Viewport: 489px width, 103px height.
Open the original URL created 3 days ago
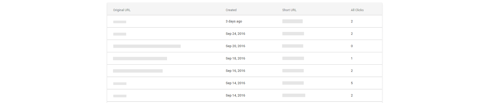120,22
